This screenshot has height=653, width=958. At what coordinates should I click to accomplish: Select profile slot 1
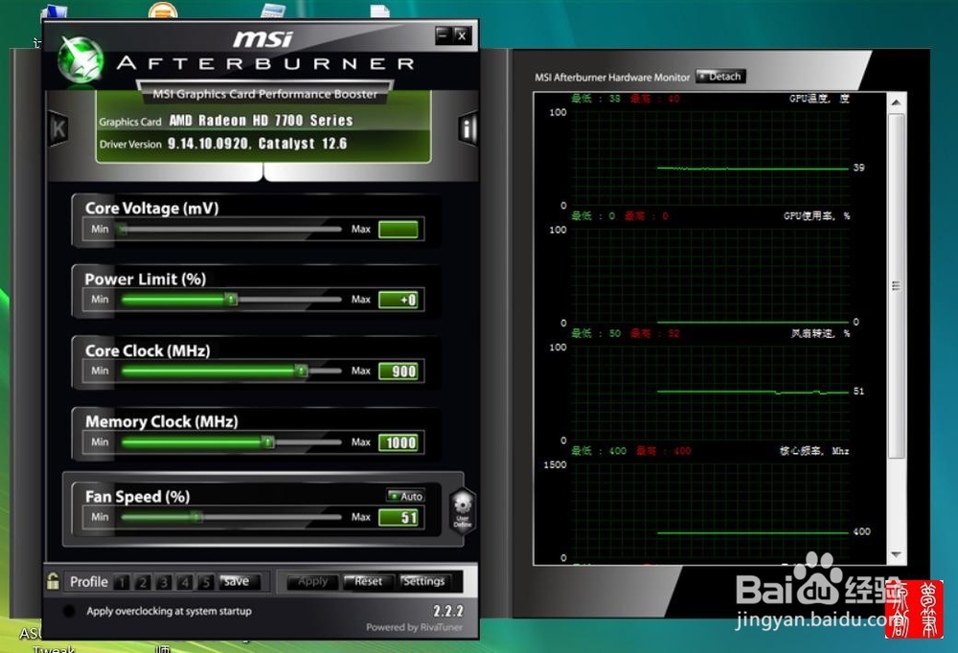[122, 582]
